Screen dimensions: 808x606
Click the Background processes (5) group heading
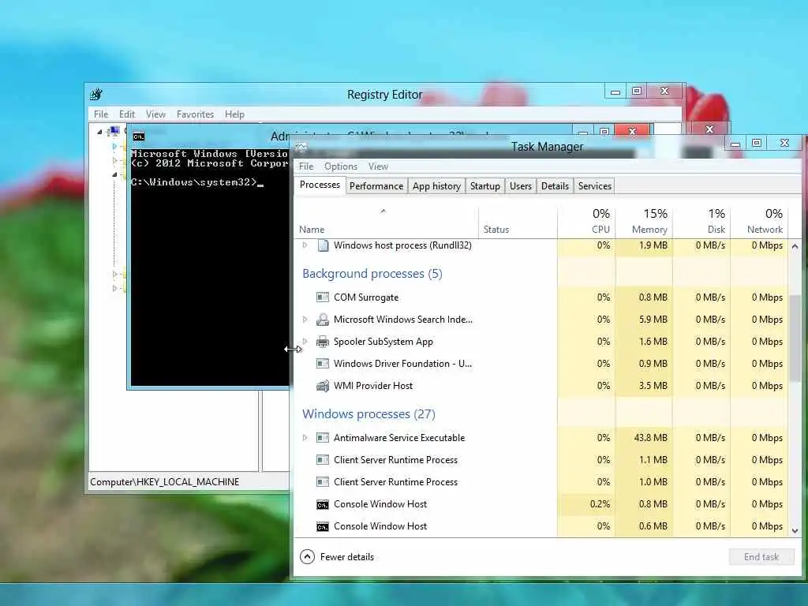pos(372,274)
